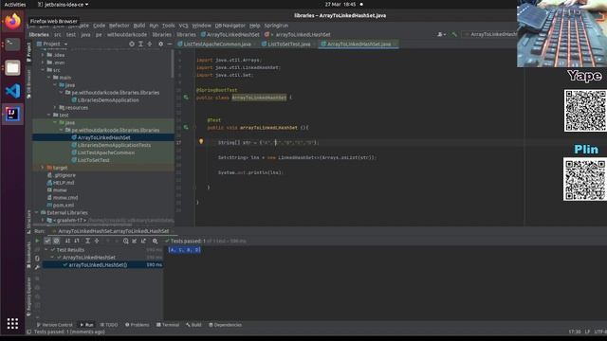Click the locate opened file target icon
This screenshot has height=341, width=607.
point(132,45)
